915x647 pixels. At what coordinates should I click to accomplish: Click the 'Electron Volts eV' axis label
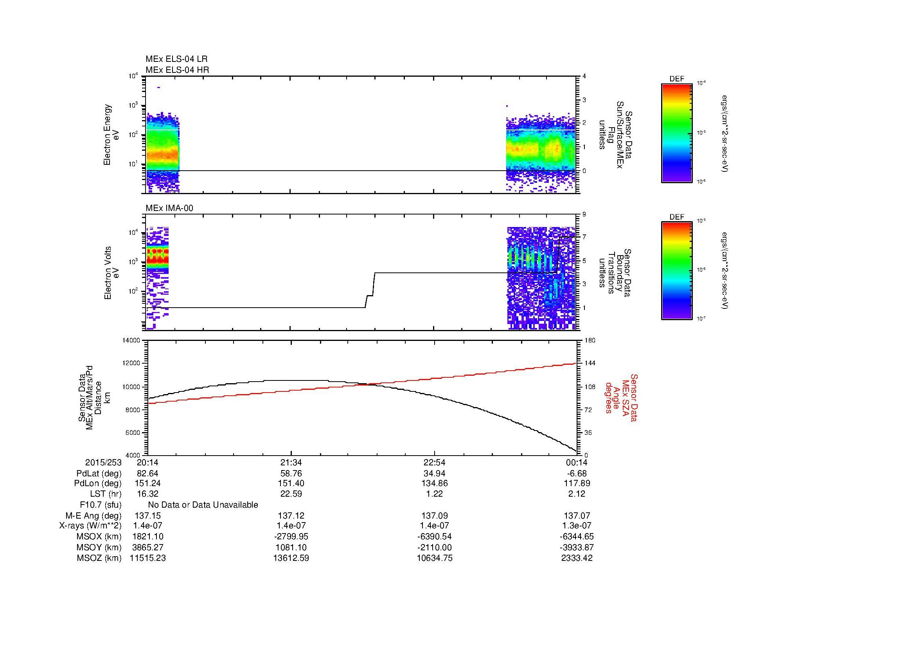[111, 273]
